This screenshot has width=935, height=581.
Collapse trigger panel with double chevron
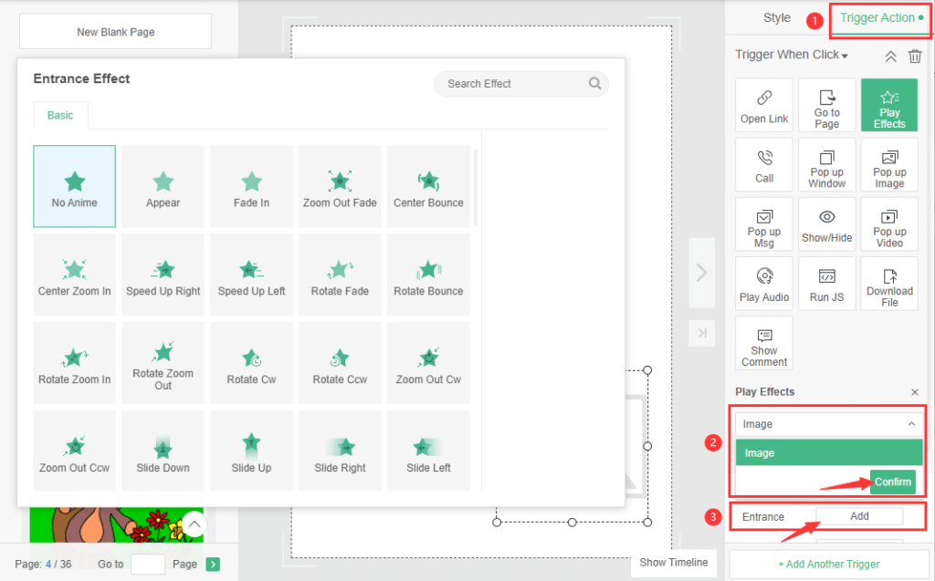coord(890,57)
